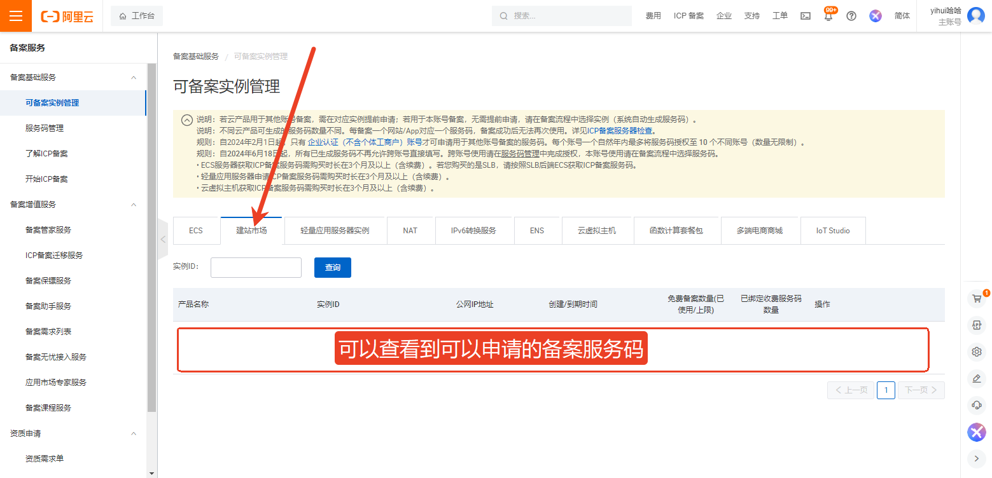The height and width of the screenshot is (478, 992).
Task: Open the 费用 menu
Action: [653, 16]
